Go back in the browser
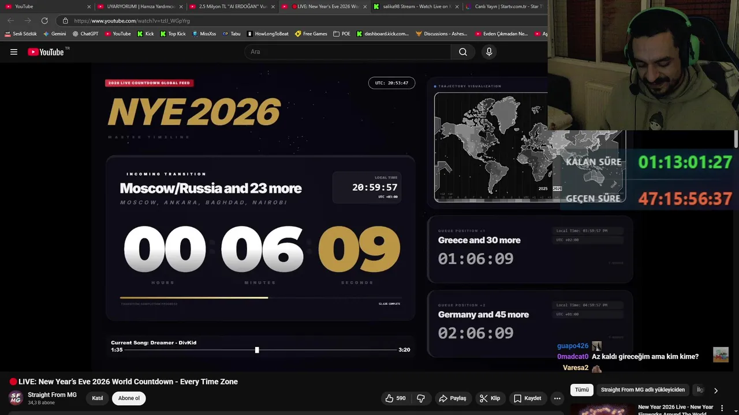This screenshot has height=415, width=739. click(10, 21)
